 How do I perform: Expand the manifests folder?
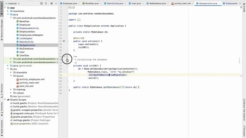tap(8, 11)
